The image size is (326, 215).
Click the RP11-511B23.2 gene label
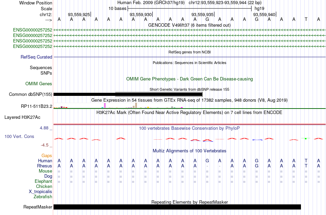click(x=36, y=106)
